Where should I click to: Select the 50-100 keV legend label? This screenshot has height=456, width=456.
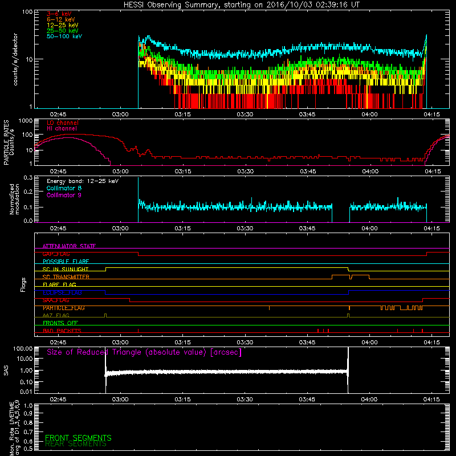pos(64,36)
